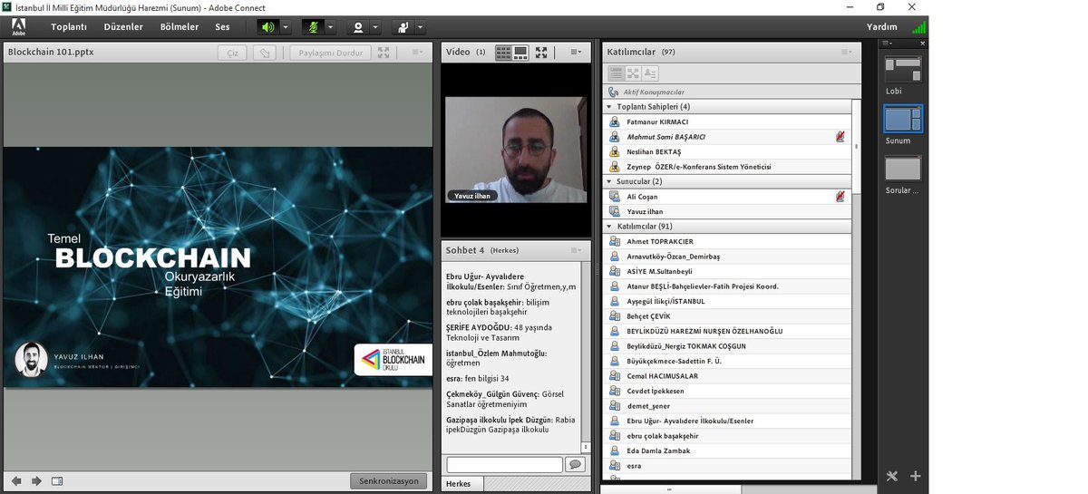Screen dimensions: 1088x494
Task: Click the send chat message button
Action: (575, 464)
